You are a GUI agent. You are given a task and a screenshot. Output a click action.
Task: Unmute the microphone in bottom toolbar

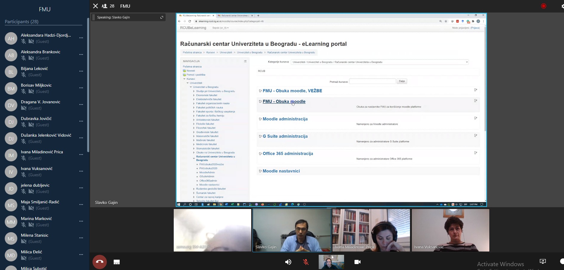pyautogui.click(x=306, y=262)
